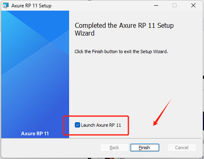Close the setup wizard with the X
Image resolution: width=204 pixels, height=159 pixels.
193,5
